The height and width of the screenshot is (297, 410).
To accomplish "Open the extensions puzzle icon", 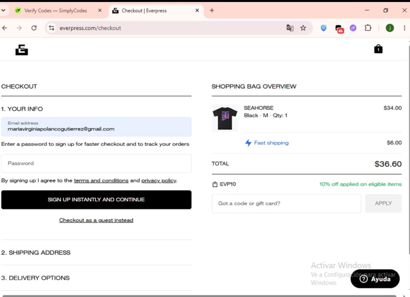I will point(368,28).
